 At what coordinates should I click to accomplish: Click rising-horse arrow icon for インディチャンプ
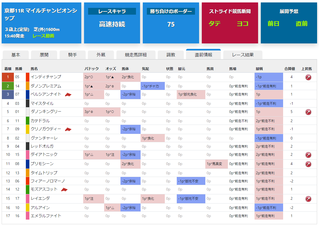pyautogui.click(x=308, y=77)
